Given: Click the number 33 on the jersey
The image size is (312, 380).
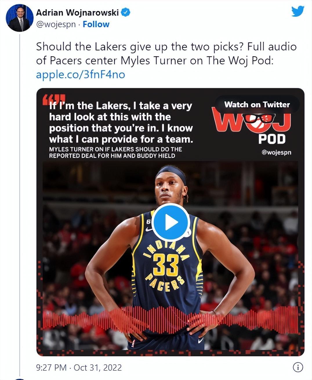Looking at the screenshot, I should [166, 265].
